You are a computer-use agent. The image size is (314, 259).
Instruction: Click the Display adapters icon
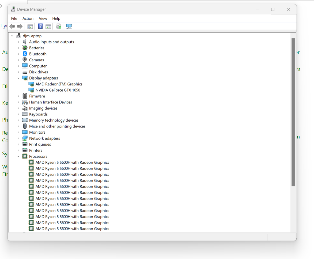coord(25,78)
